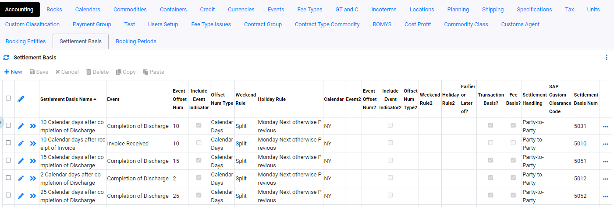Open the Cost Profit tab
The image size is (614, 207).
click(418, 24)
